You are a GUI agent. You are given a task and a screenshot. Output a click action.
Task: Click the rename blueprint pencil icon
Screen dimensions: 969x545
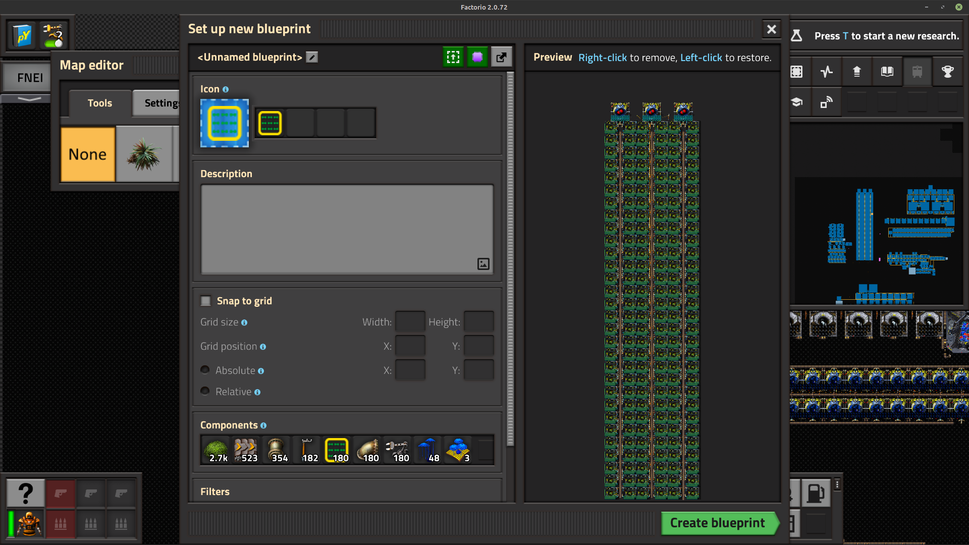point(312,58)
